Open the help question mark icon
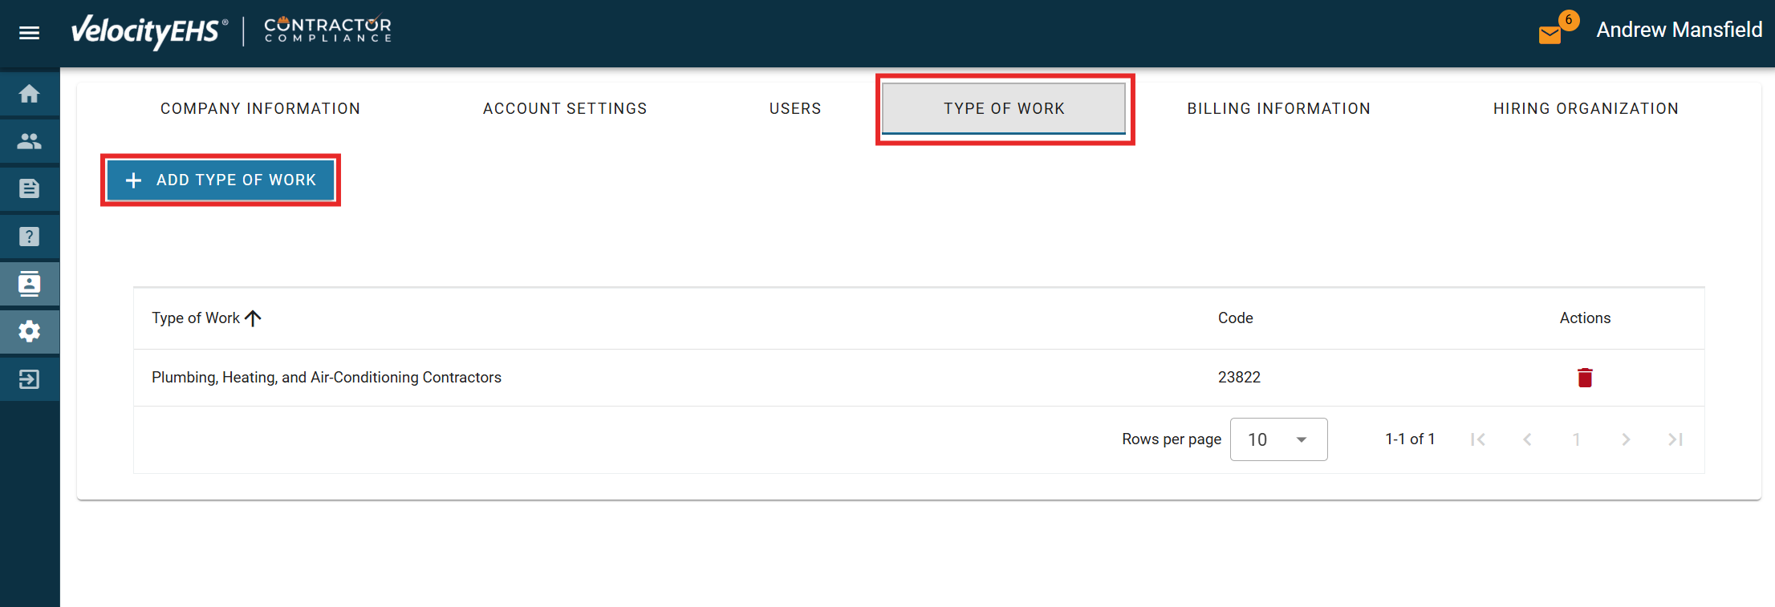 pos(30,237)
